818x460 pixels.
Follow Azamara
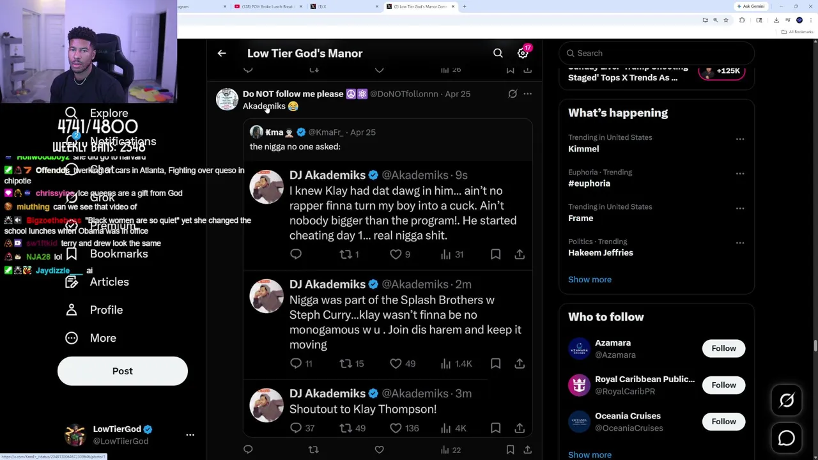tap(723, 348)
